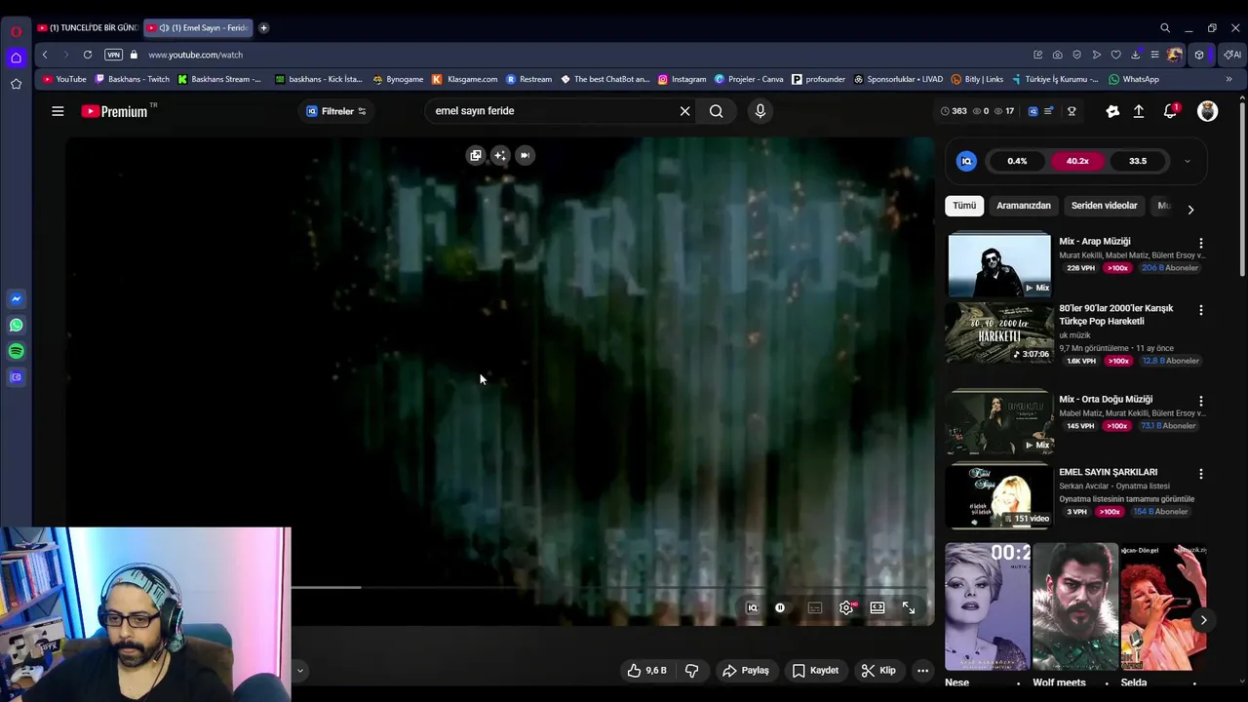
Task: Share the video via Paylaş
Action: tap(746, 670)
